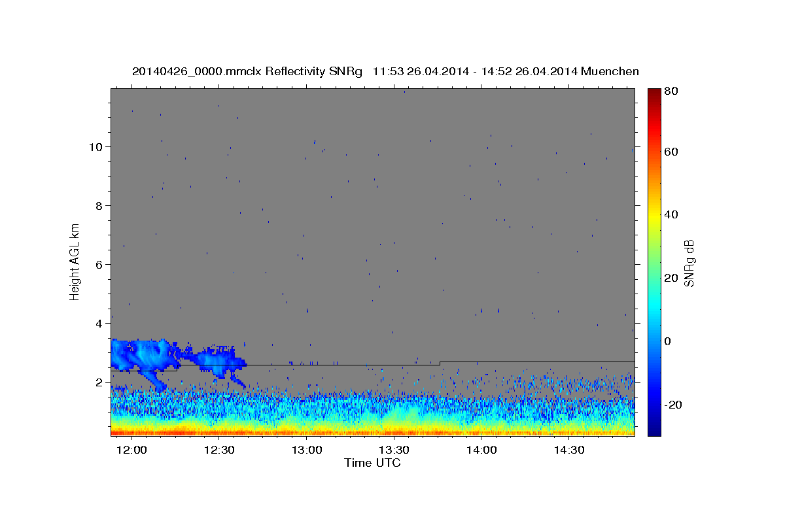Click the 14:00 time tick label
785x523 pixels.
click(481, 450)
